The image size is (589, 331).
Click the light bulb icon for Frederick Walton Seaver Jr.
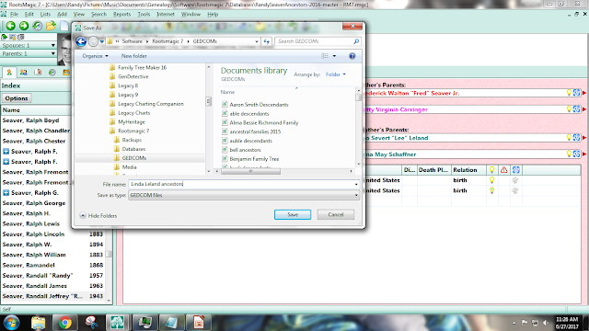pyautogui.click(x=569, y=93)
